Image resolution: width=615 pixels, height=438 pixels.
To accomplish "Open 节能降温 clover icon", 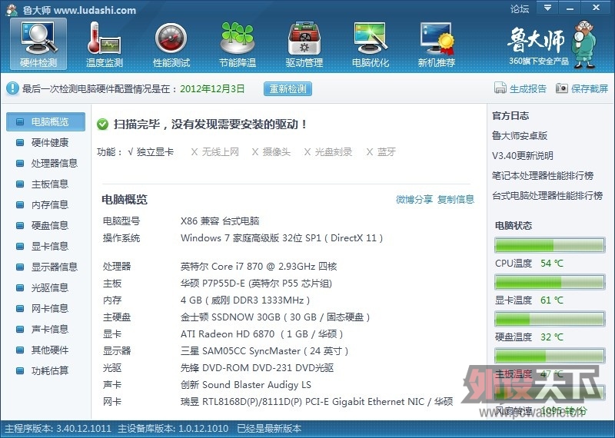I will pyautogui.click(x=238, y=38).
